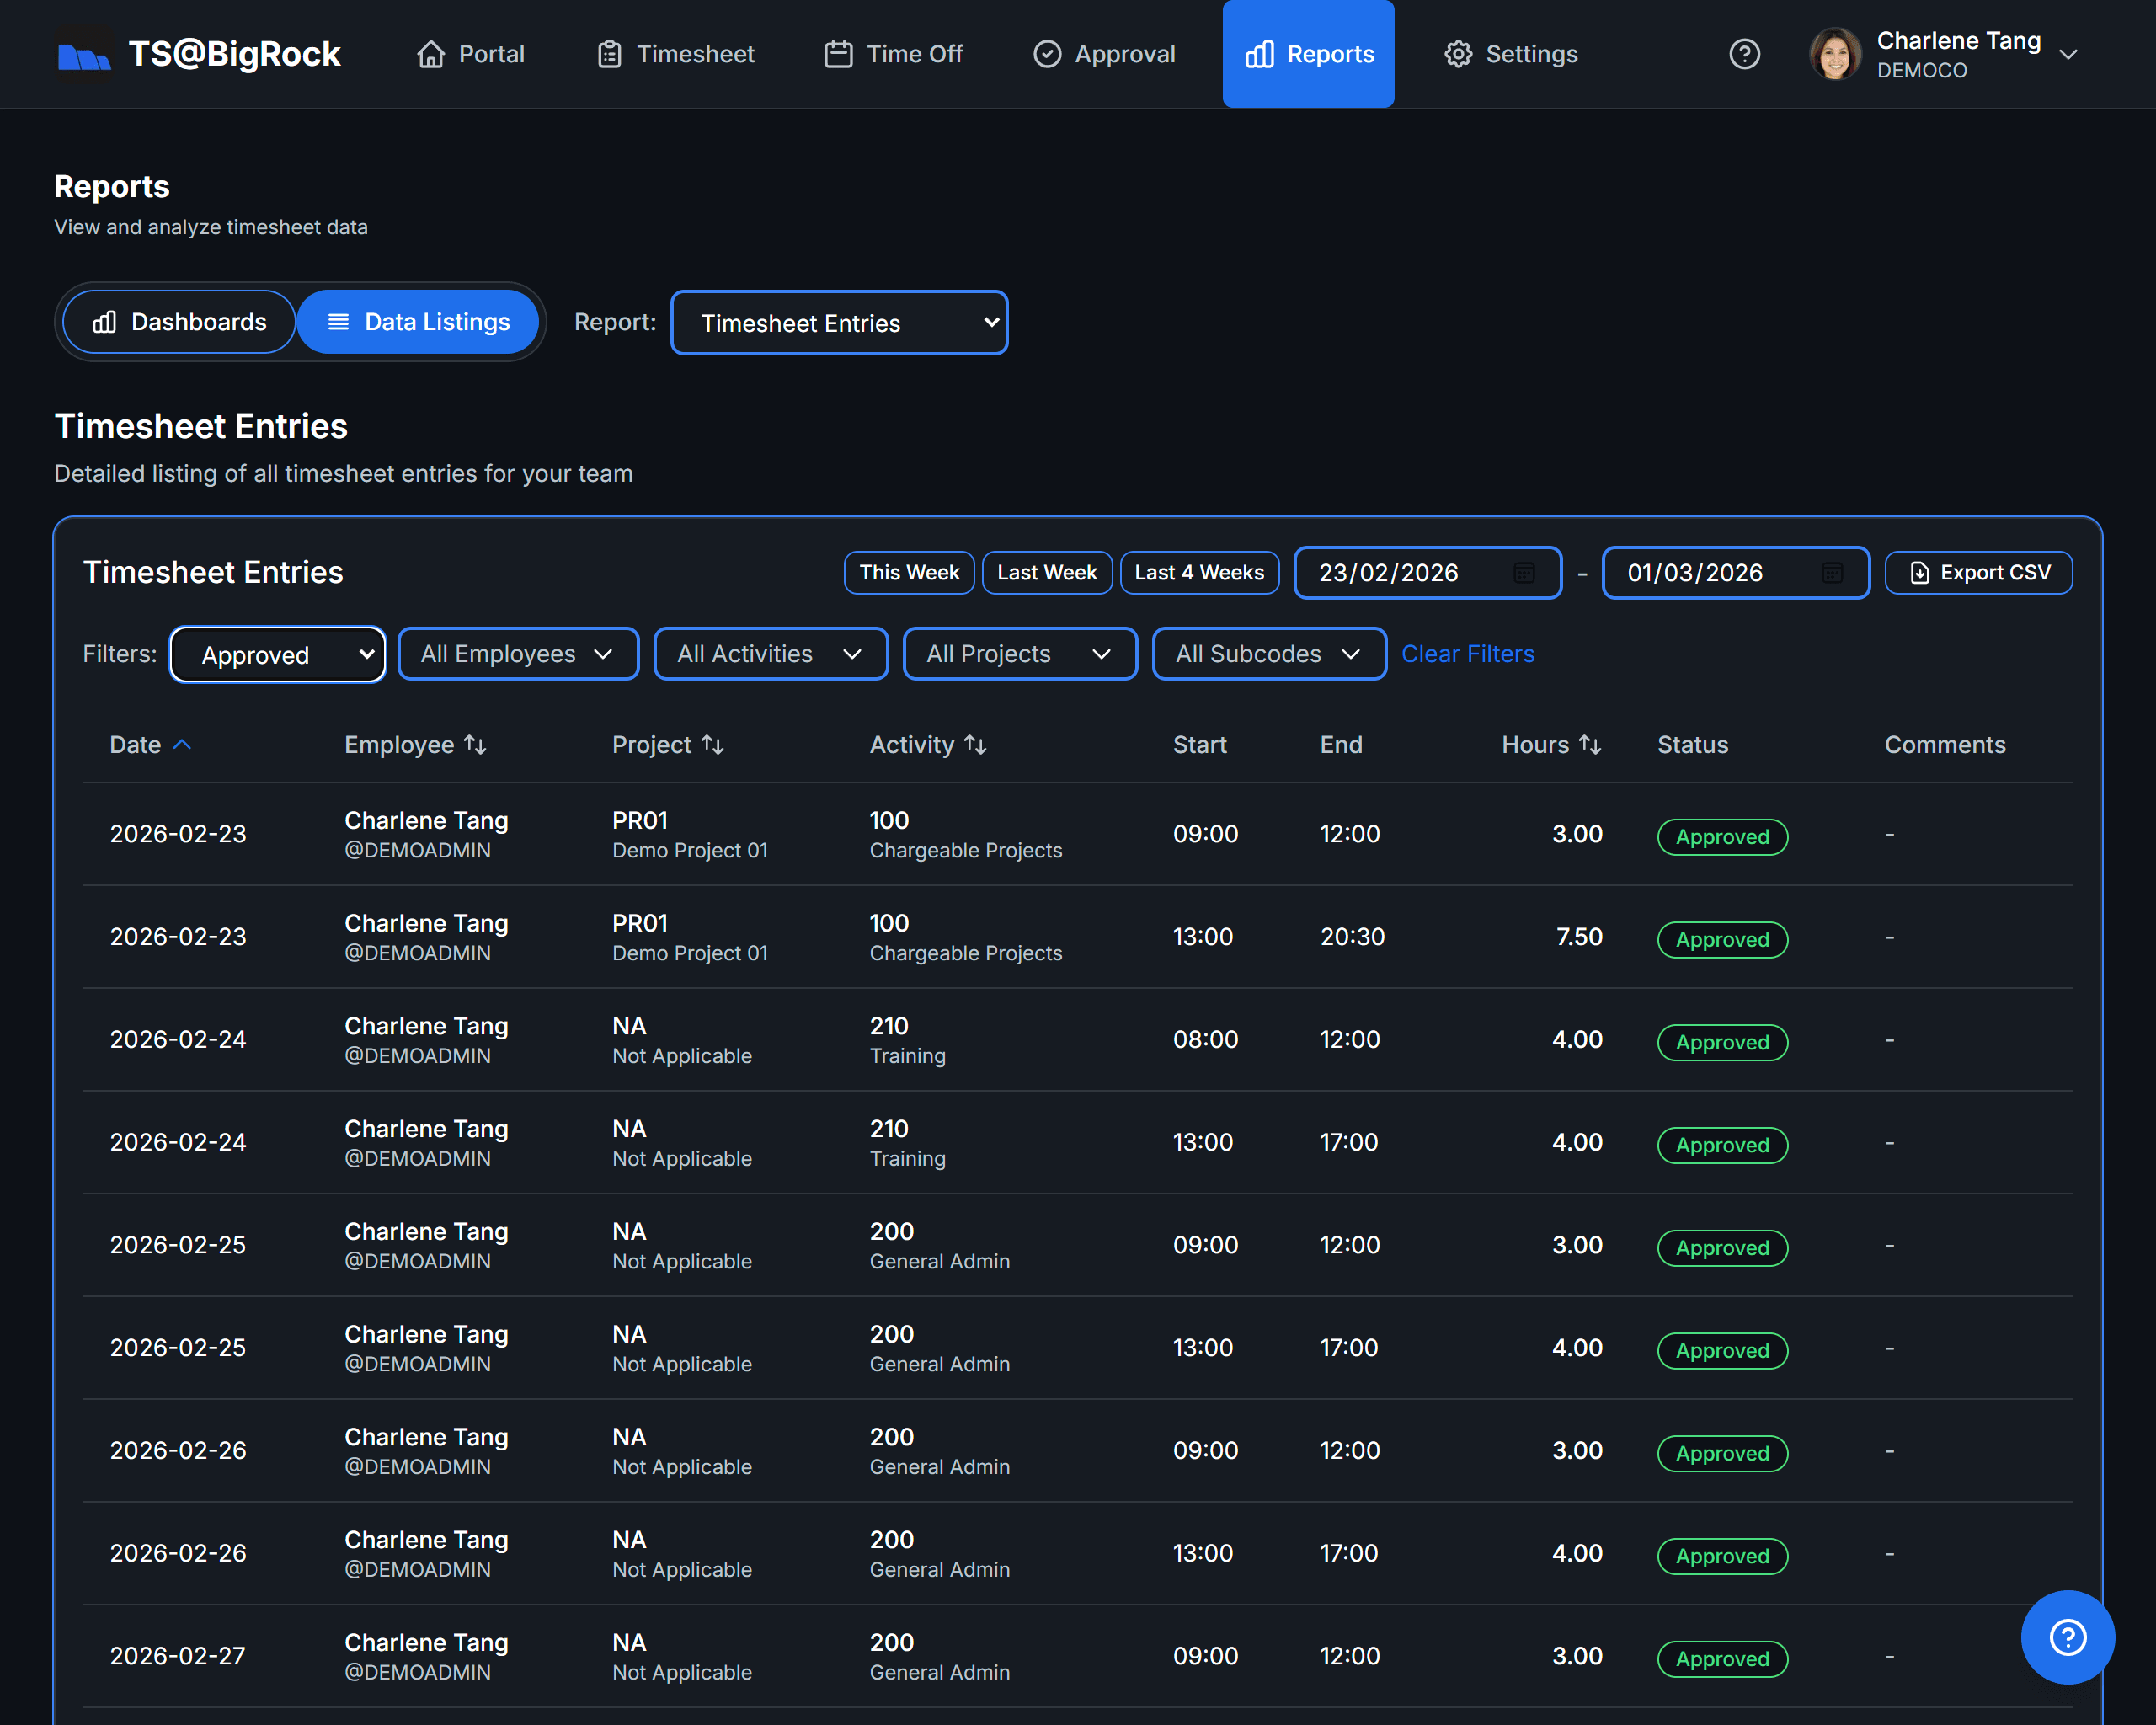This screenshot has height=1725, width=2156.
Task: Click the Timesheet icon in navigation
Action: [x=608, y=54]
